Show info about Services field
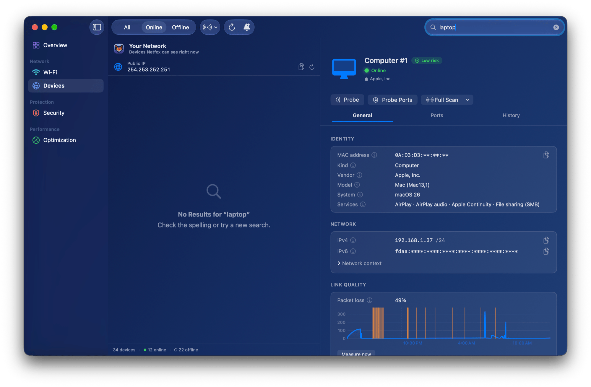This screenshot has width=591, height=387. point(363,204)
